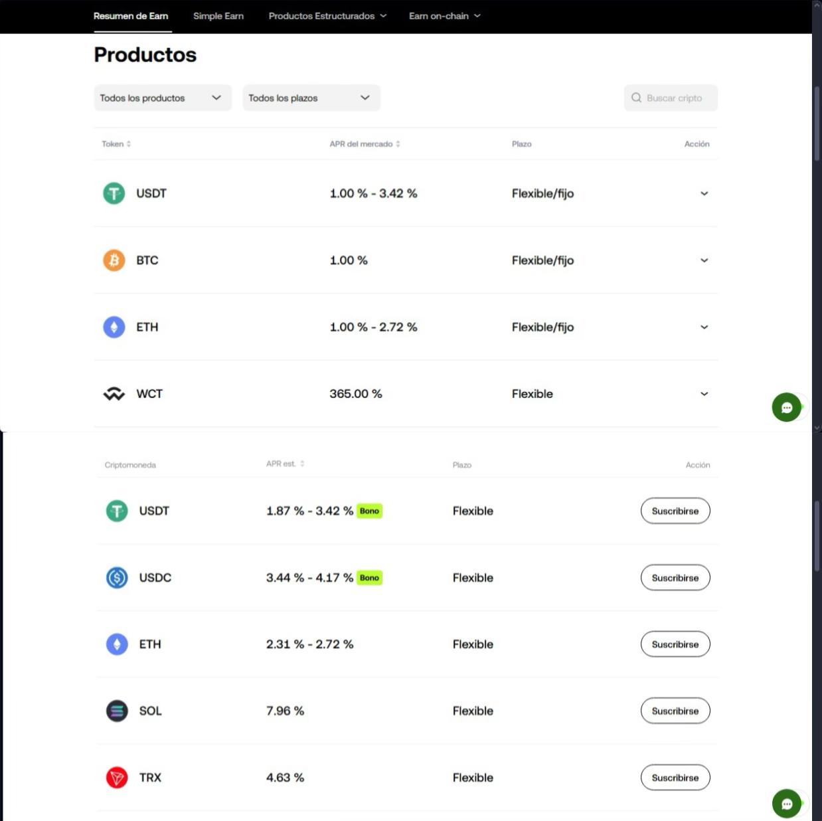Sort table by Token column
Image resolution: width=822 pixels, height=821 pixels.
[116, 144]
